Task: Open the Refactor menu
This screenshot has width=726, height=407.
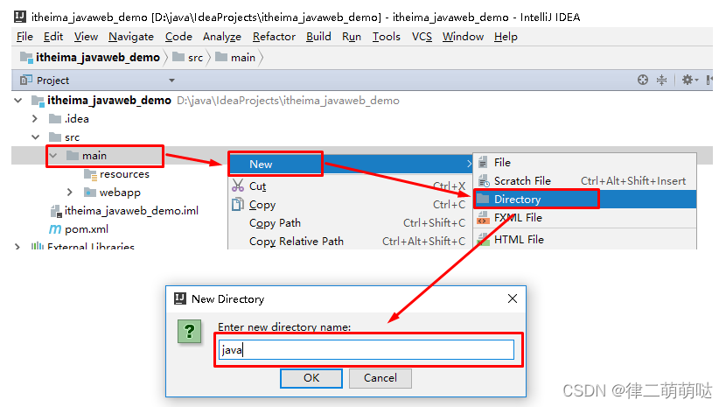Action: tap(274, 37)
